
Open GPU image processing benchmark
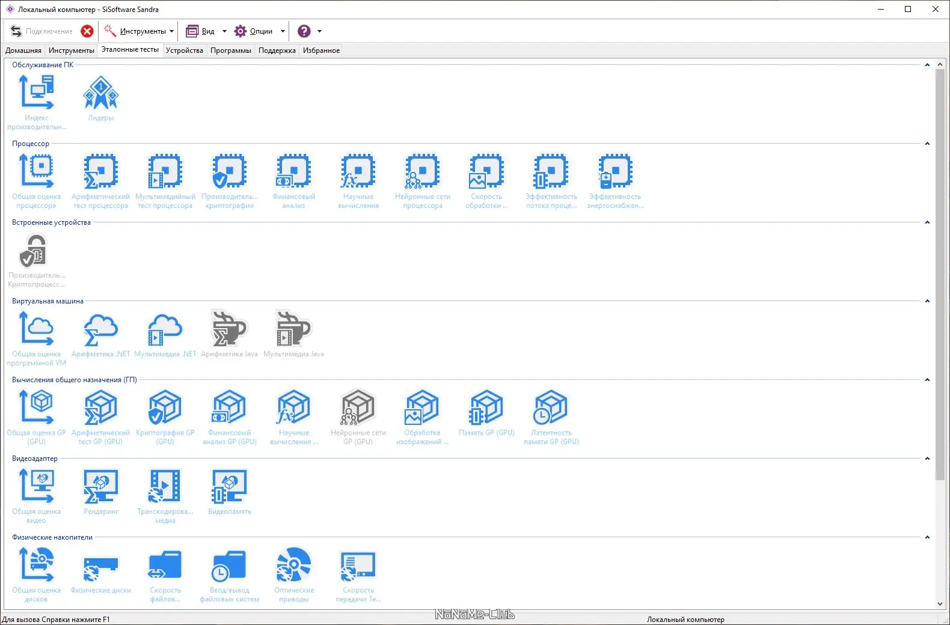tap(423, 417)
